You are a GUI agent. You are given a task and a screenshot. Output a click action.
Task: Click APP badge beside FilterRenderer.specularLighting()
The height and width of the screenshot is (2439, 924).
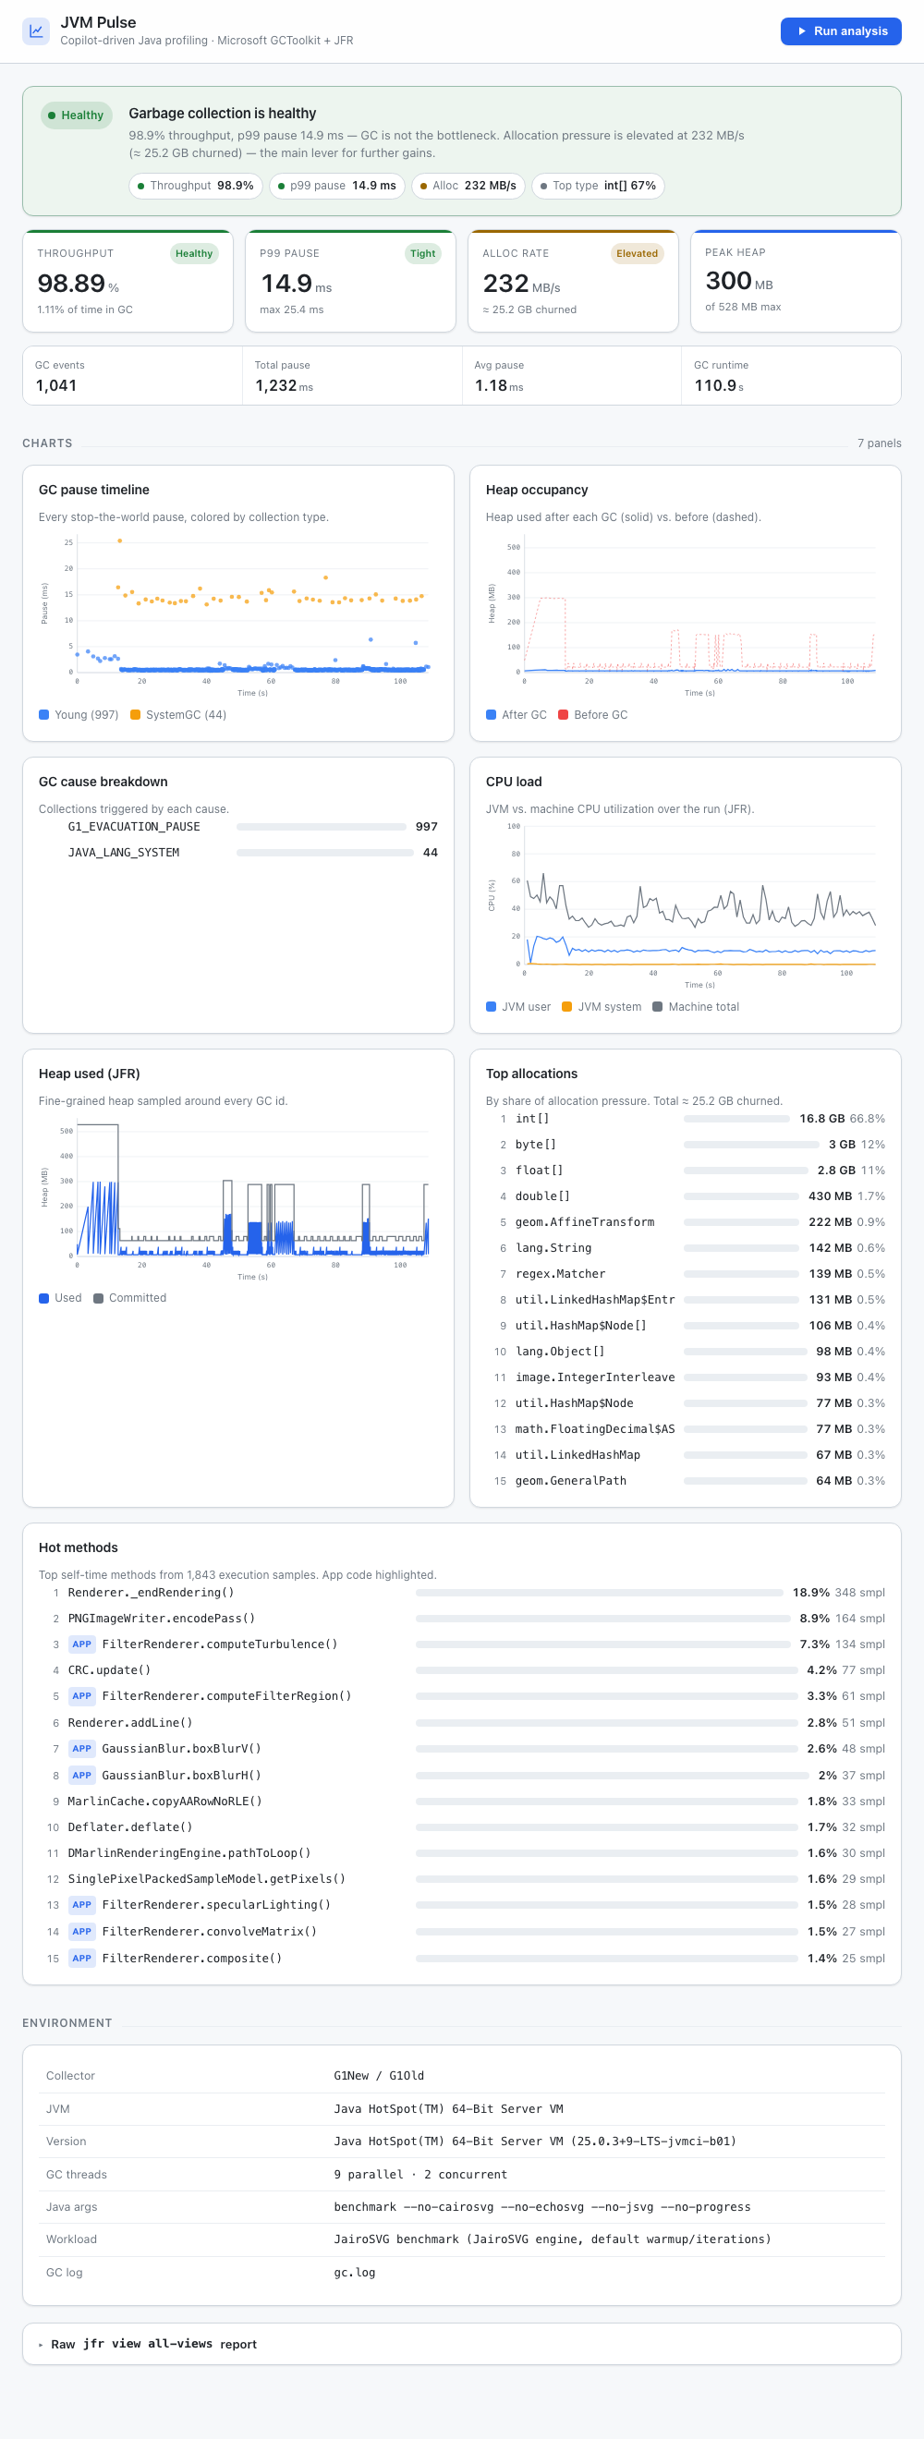[x=82, y=1905]
